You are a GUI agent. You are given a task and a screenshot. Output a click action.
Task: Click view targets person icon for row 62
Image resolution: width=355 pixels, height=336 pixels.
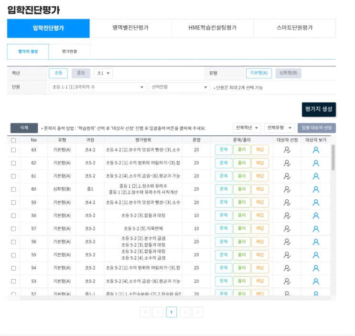click(x=315, y=163)
